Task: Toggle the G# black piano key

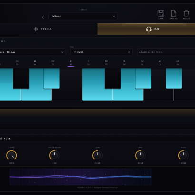Action: pos(143,78)
